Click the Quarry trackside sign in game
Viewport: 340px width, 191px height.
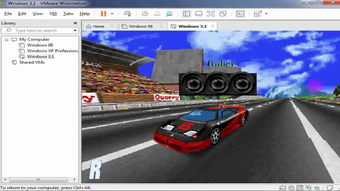(x=167, y=97)
